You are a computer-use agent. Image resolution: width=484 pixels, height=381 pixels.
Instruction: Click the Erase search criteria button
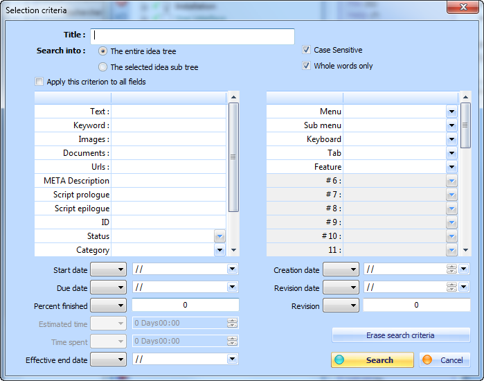pos(401,335)
